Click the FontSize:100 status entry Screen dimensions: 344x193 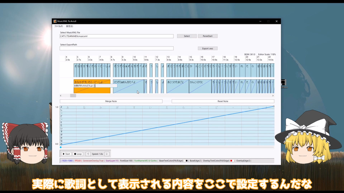point(126,161)
